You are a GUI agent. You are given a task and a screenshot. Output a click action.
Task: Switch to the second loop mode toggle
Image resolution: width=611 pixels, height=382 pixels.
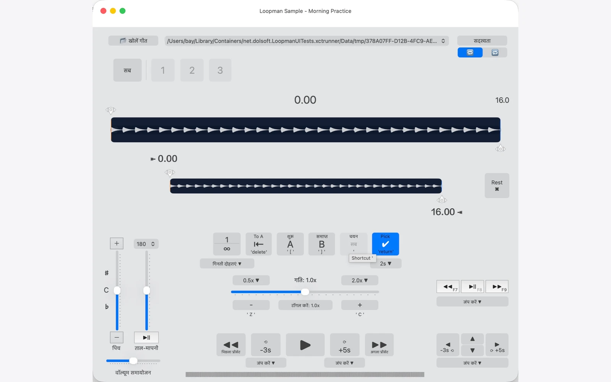495,52
